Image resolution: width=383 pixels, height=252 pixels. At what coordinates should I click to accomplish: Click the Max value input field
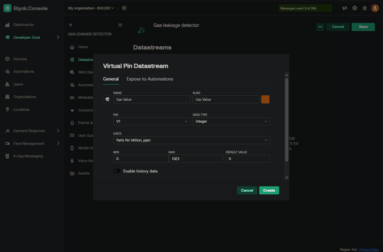pos(196,159)
